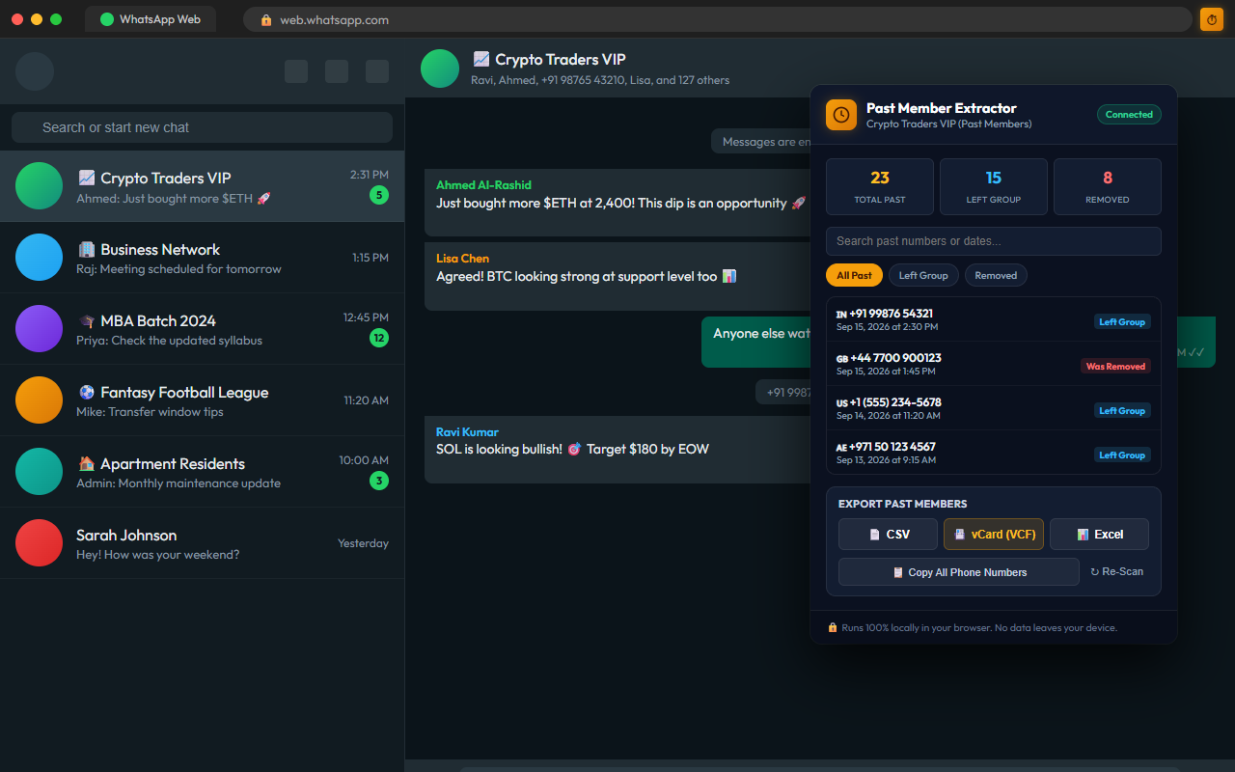This screenshot has width=1235, height=772.
Task: Click Ravi Kumar's sender name in the chat
Action: coord(467,432)
